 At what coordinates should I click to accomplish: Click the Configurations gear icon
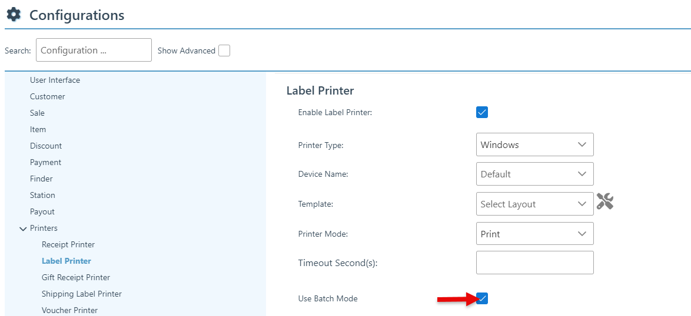click(x=14, y=15)
